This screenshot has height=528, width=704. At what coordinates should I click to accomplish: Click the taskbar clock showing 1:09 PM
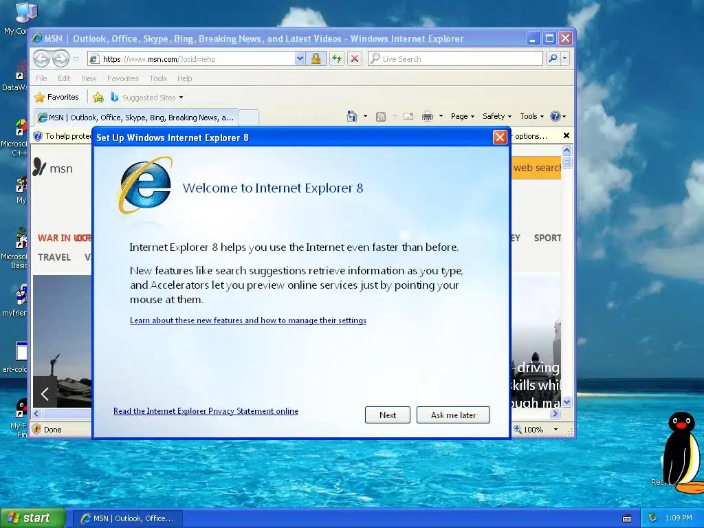pyautogui.click(x=679, y=518)
